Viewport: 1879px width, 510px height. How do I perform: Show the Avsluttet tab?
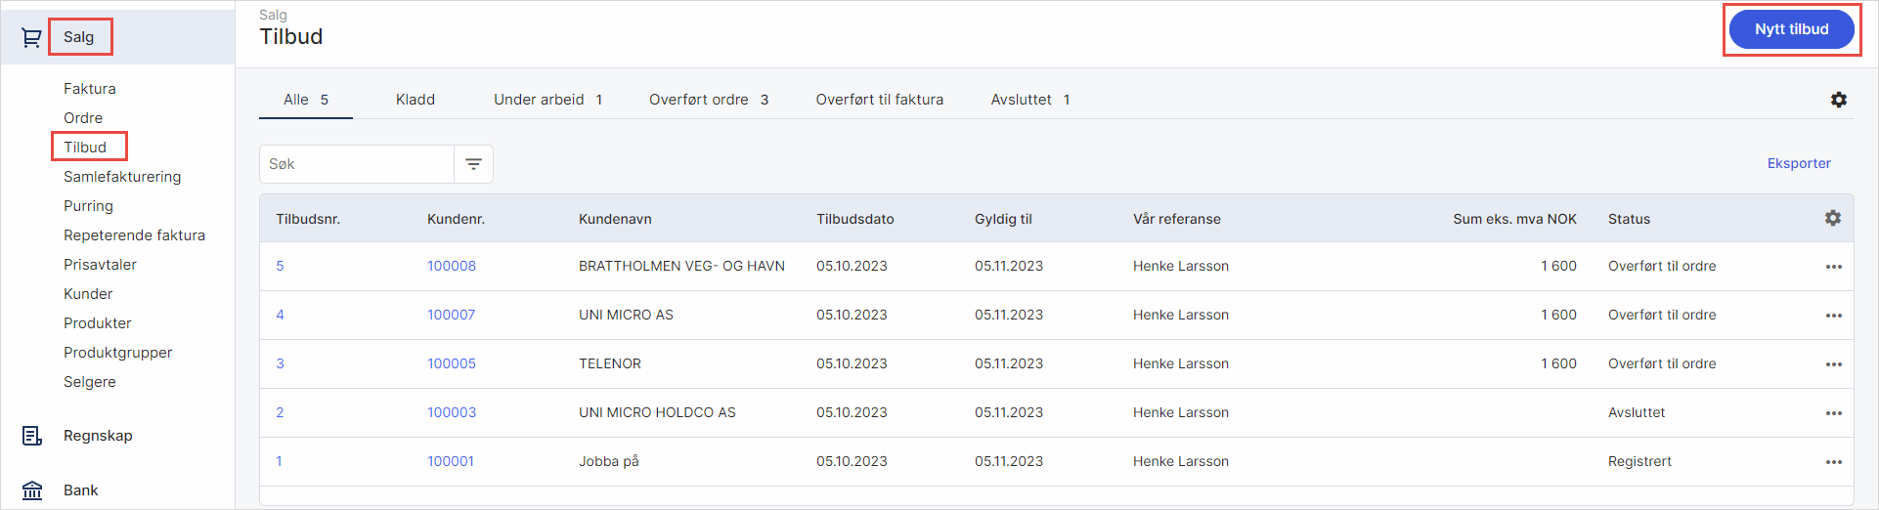pos(1029,100)
